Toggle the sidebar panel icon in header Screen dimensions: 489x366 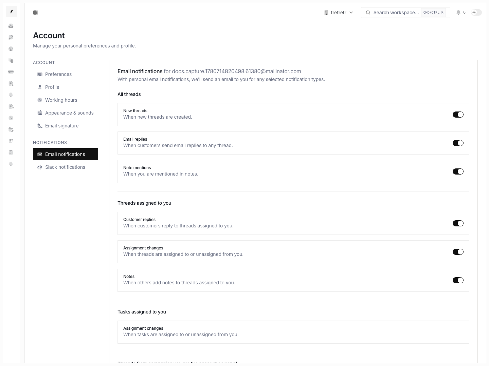36,13
